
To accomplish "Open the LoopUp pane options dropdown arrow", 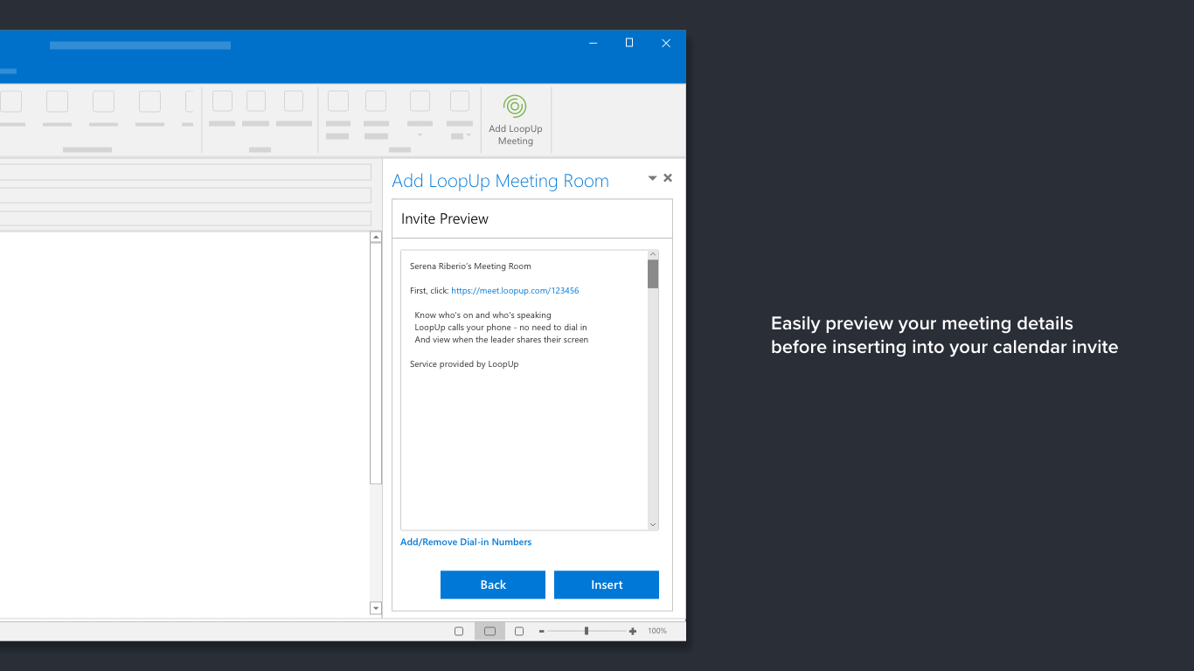I will pyautogui.click(x=652, y=178).
